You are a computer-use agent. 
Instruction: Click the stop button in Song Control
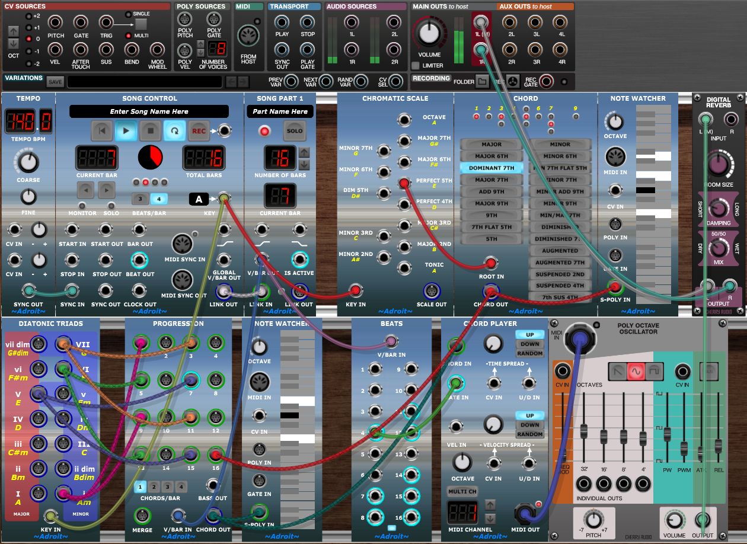coord(151,130)
